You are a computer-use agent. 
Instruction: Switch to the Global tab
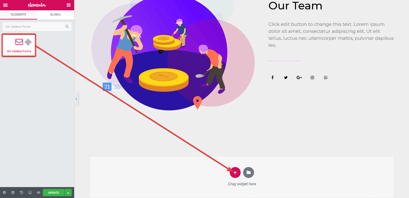(x=56, y=15)
